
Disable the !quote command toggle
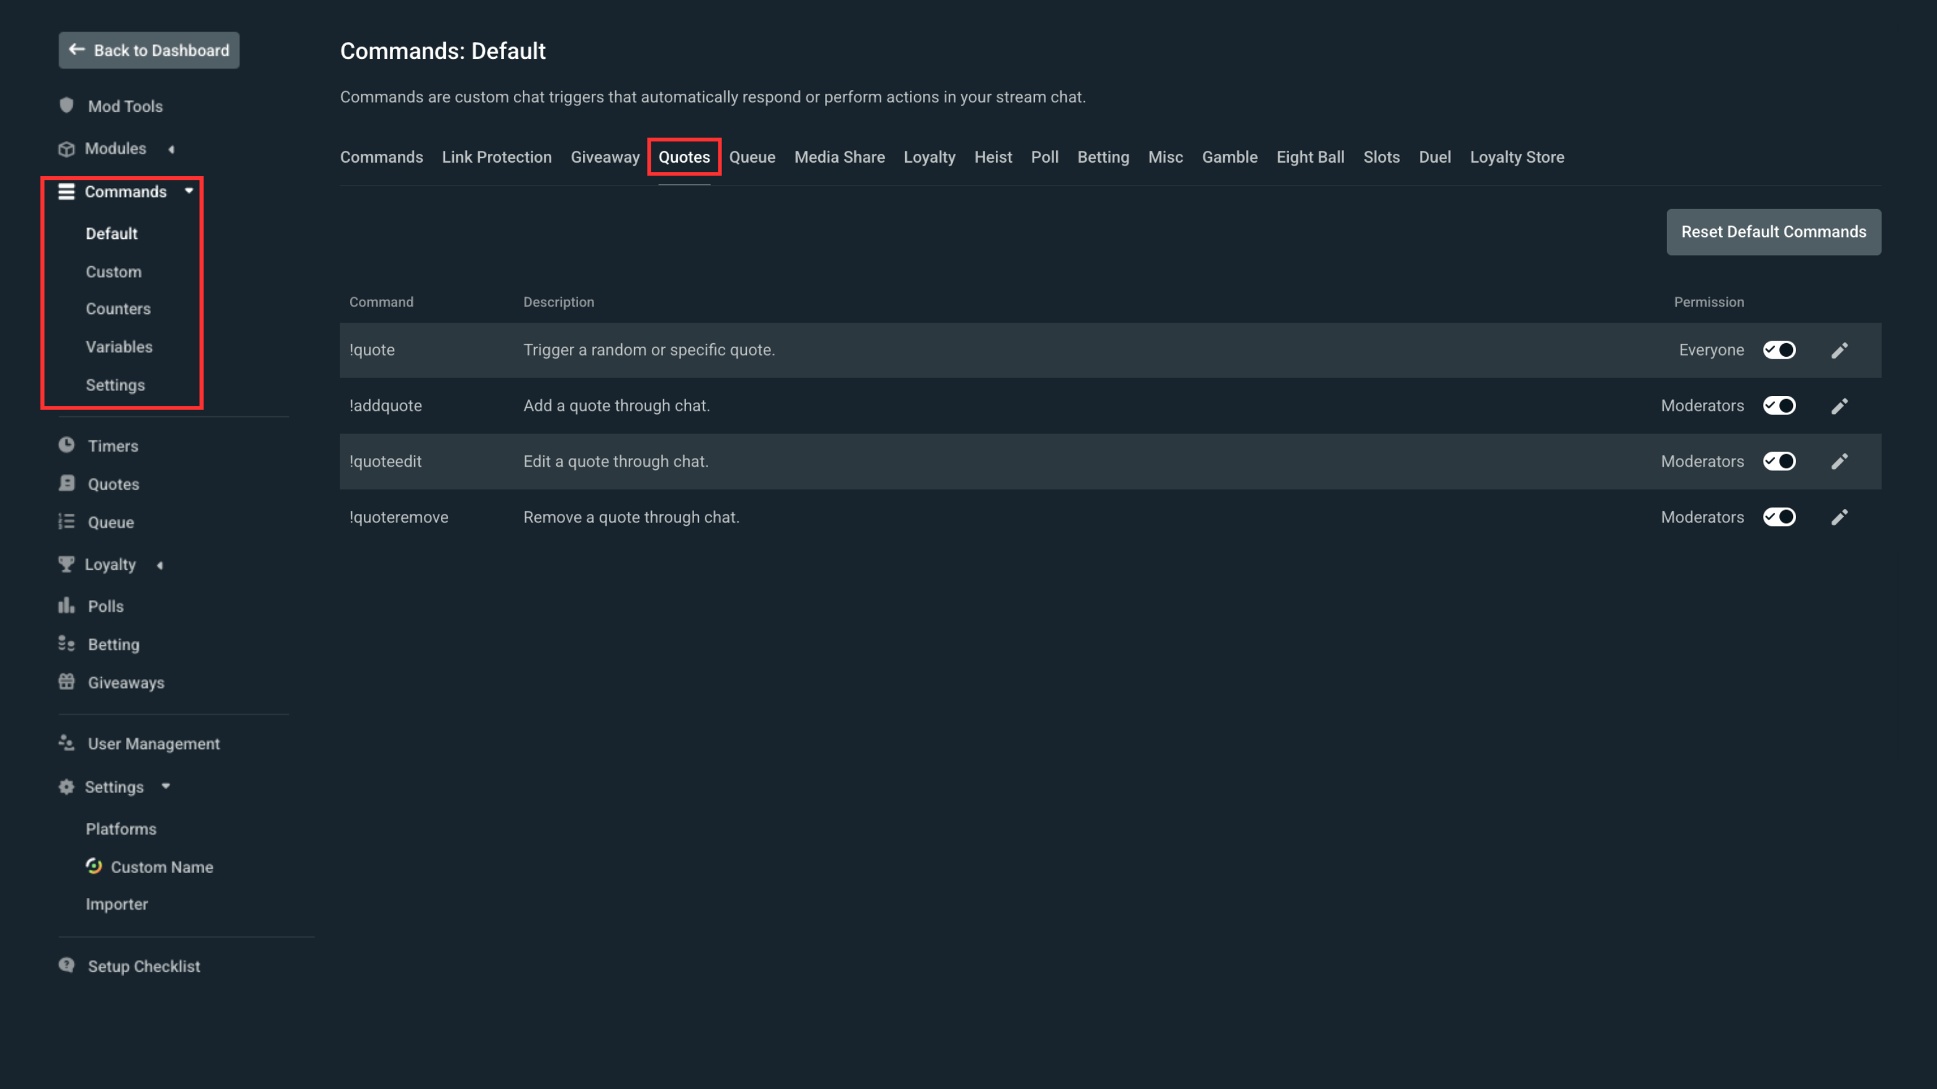pyautogui.click(x=1779, y=350)
